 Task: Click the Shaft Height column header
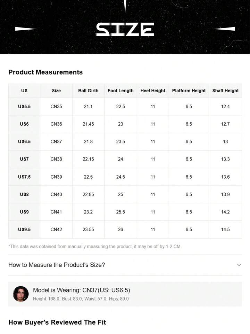(x=225, y=91)
